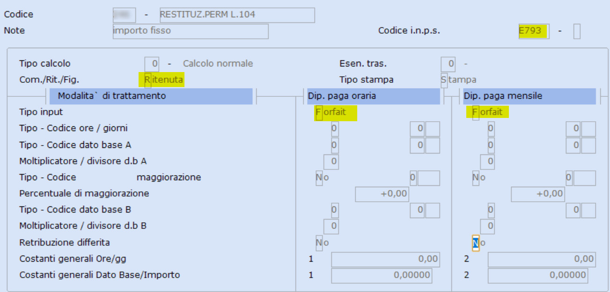
Task: Focus Percentuale di maggiorazione field for paga mensile
Action: coord(538,194)
